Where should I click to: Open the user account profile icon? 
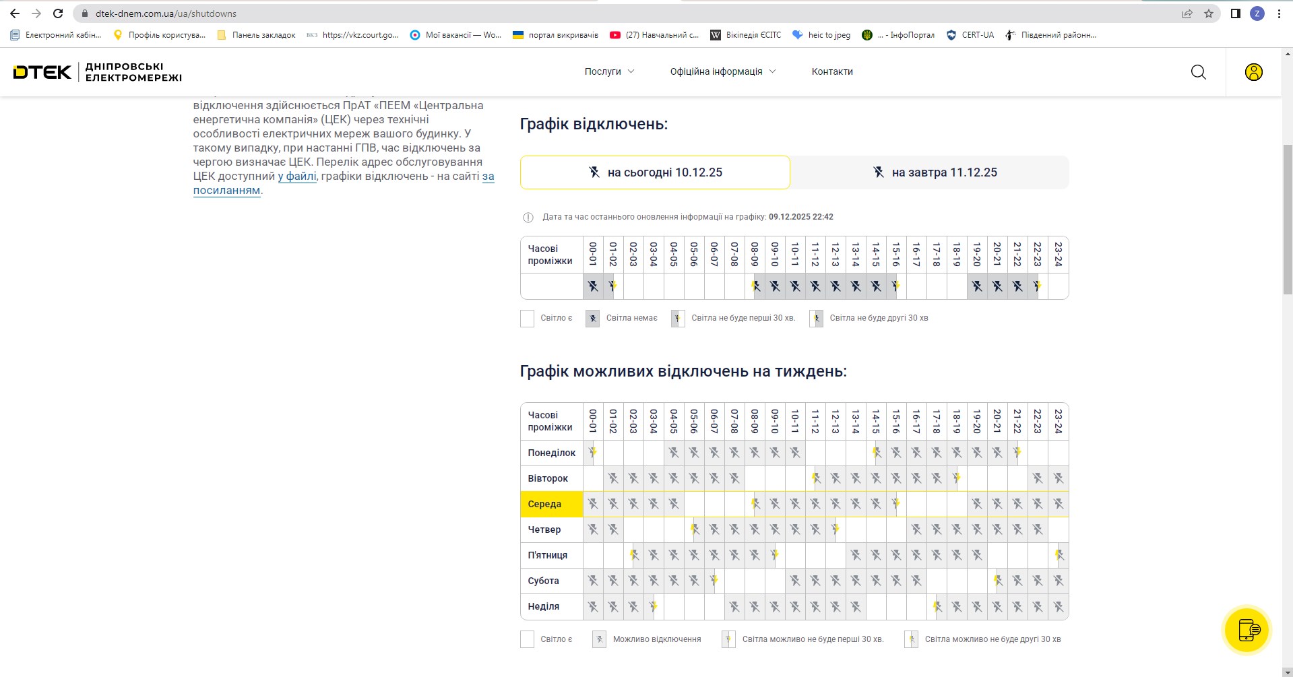click(1253, 72)
